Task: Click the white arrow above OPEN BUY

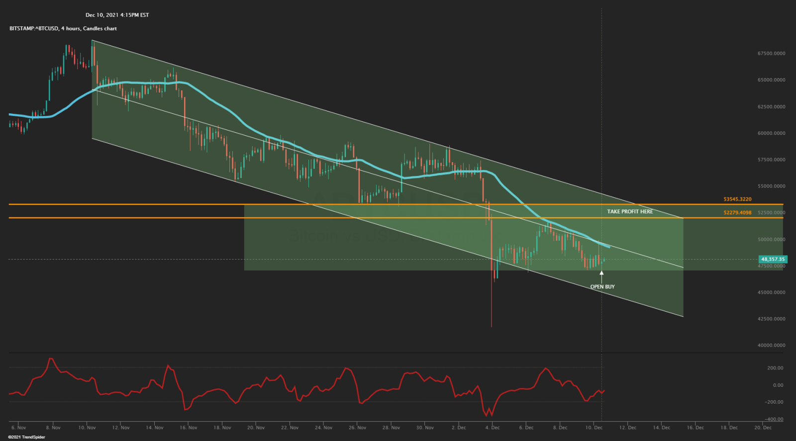Action: (x=601, y=276)
